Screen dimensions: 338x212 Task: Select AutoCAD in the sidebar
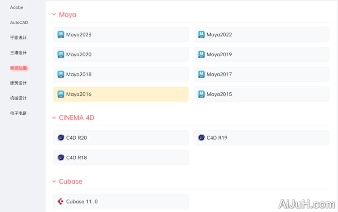[x=19, y=23]
